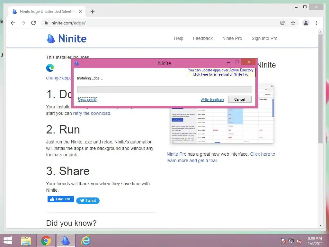Open the Chrome three-dot menu
The width and height of the screenshot is (329, 247).
click(x=316, y=23)
